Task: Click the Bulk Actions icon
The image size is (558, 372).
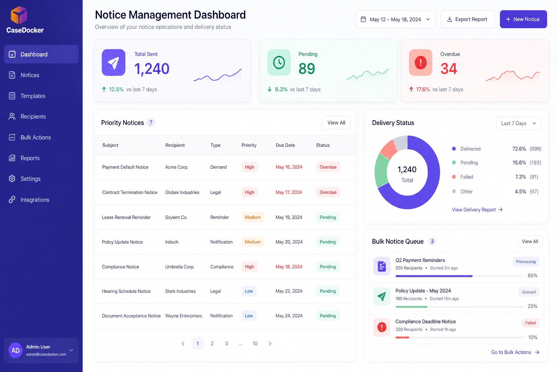Action: (12, 137)
